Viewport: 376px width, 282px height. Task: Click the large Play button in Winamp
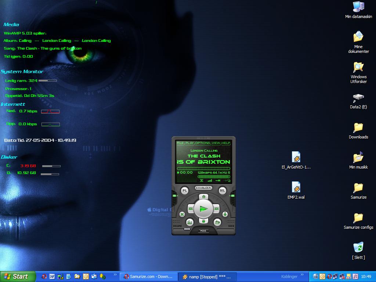click(x=203, y=209)
